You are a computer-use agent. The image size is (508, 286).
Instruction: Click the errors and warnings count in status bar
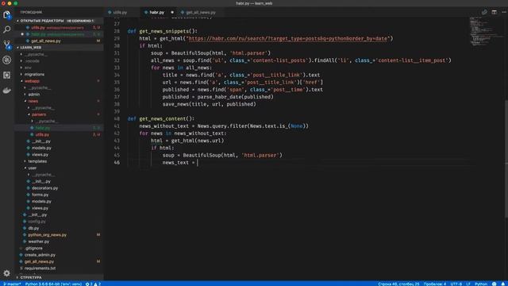pos(93,284)
